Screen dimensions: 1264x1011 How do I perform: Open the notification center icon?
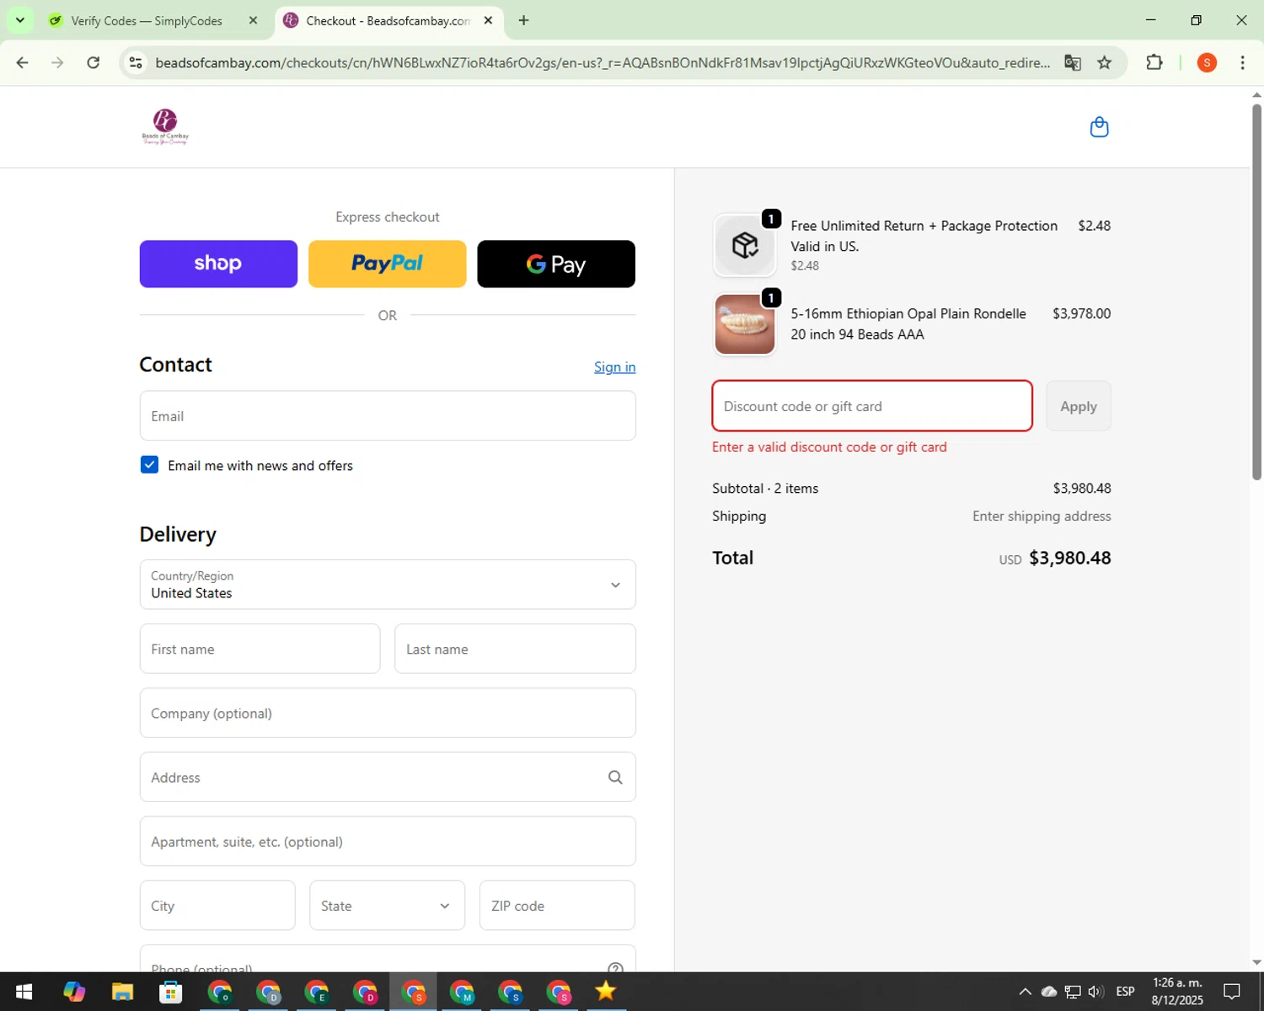point(1231,992)
